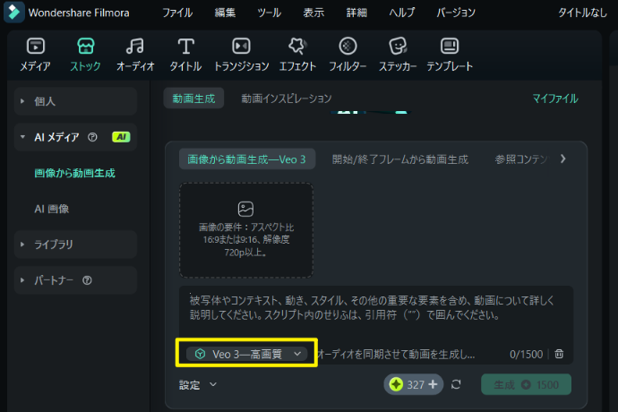The height and width of the screenshot is (412, 618).
Task: Open the 編集 menu
Action: point(225,13)
